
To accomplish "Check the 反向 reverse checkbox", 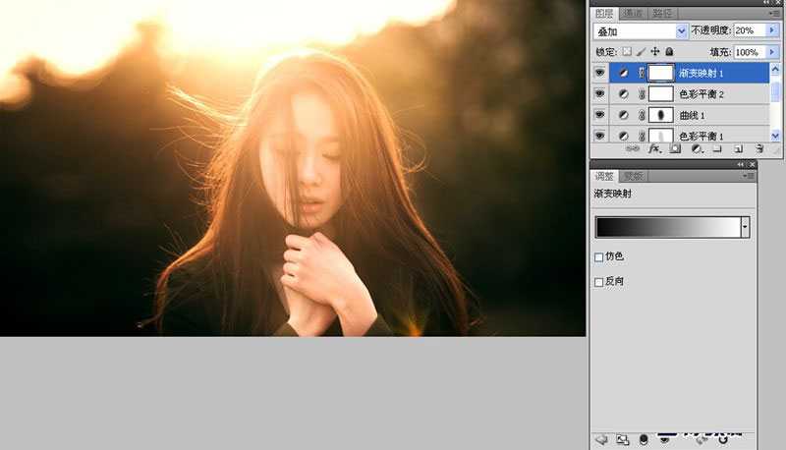I will click(x=599, y=282).
